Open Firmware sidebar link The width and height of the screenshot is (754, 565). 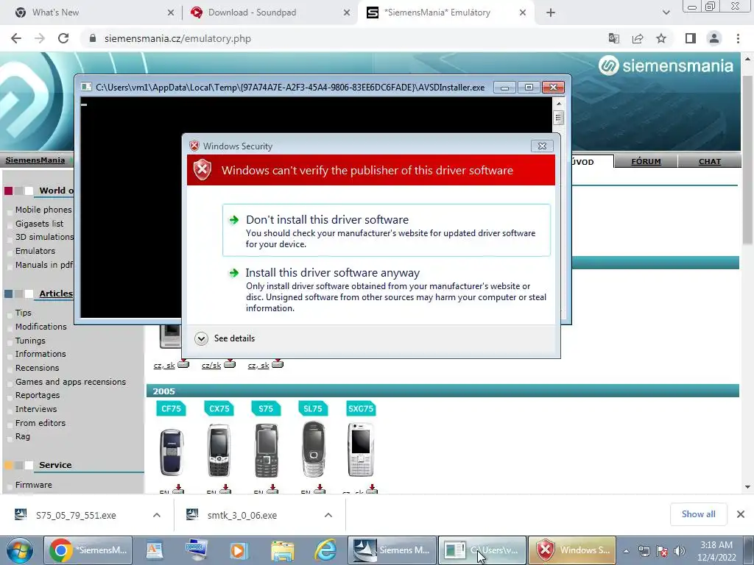34,485
